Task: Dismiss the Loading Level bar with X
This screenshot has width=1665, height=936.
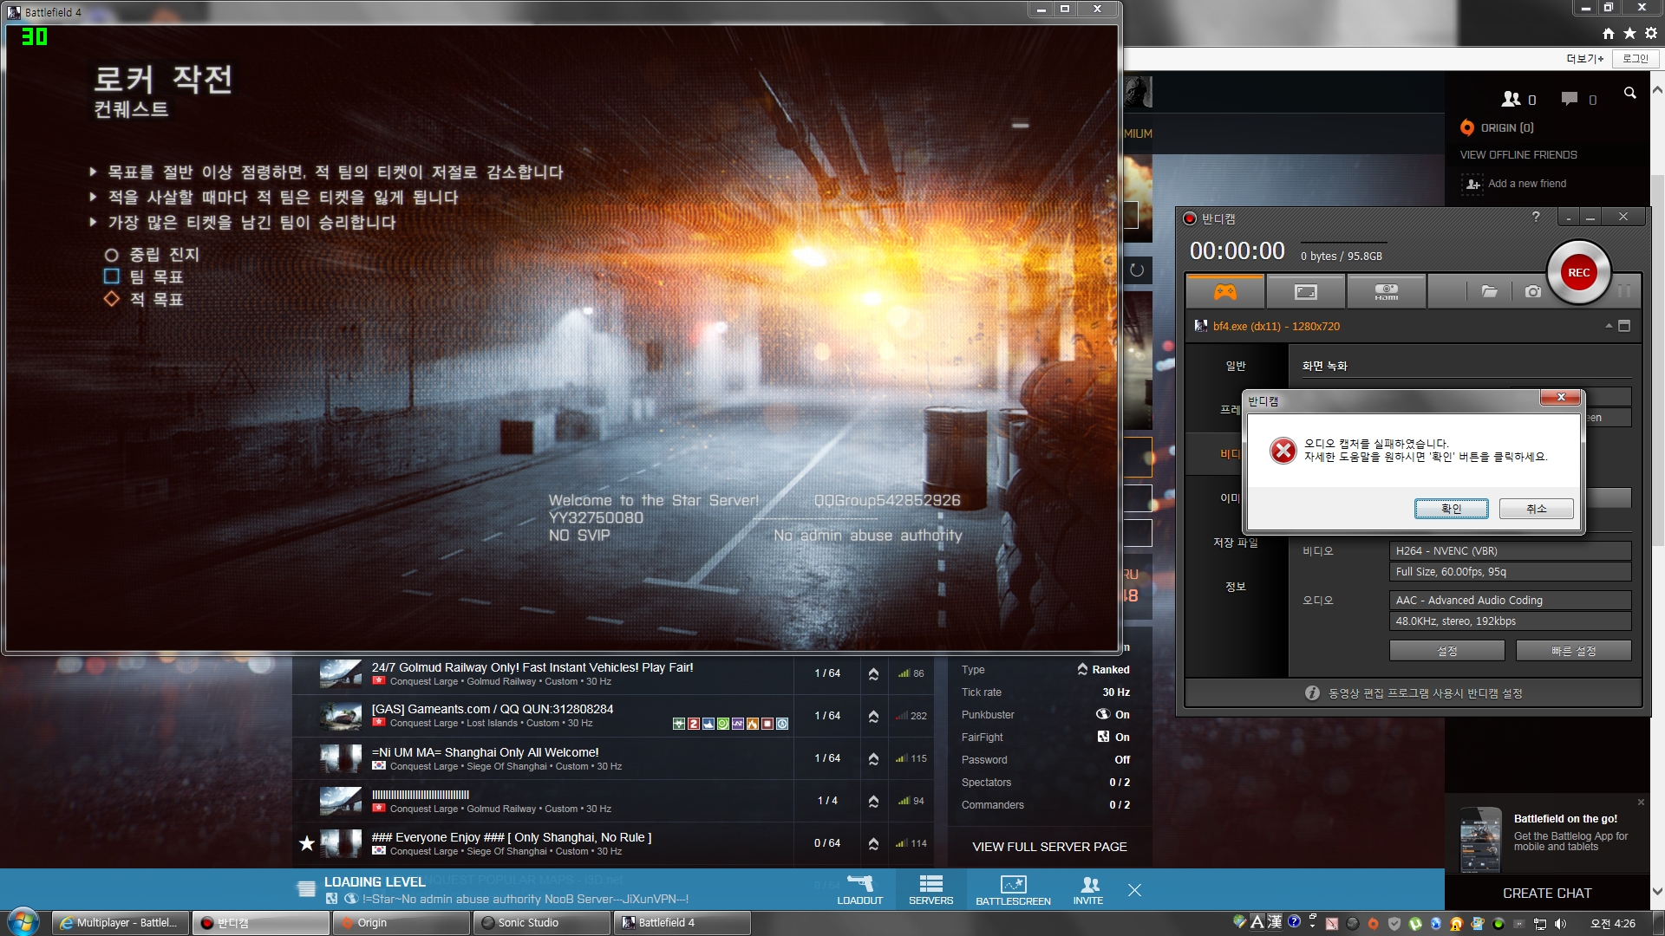Action: [x=1134, y=890]
